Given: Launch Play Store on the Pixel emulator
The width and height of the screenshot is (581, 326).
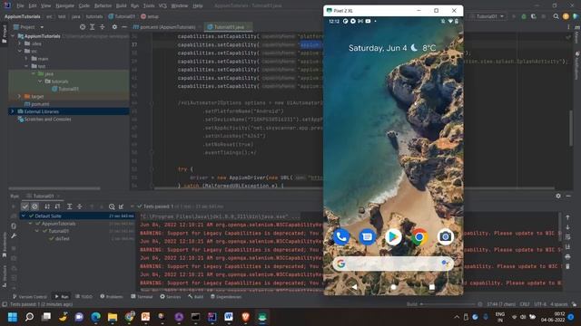Looking at the screenshot, I should point(393,237).
